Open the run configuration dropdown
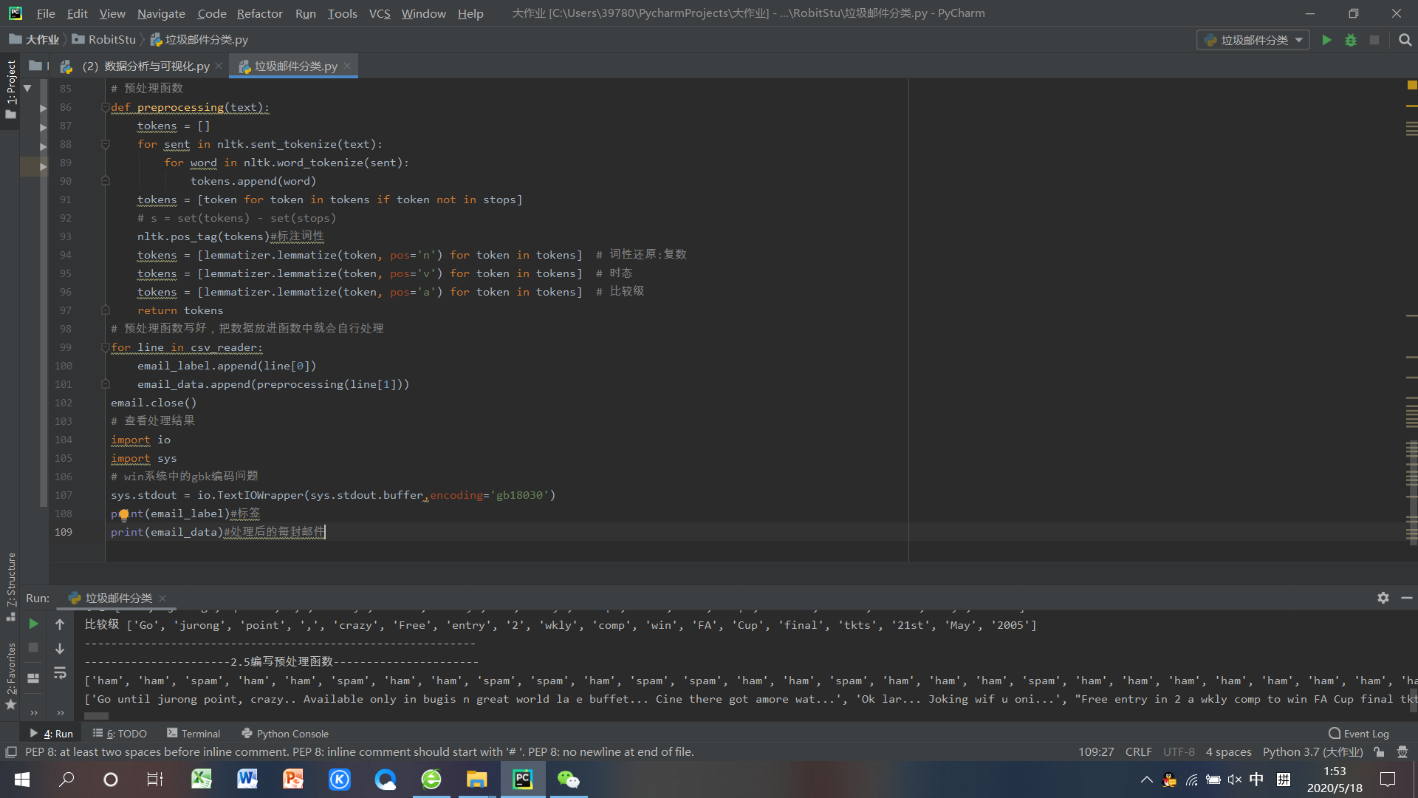Viewport: 1418px width, 798px height. point(1253,40)
